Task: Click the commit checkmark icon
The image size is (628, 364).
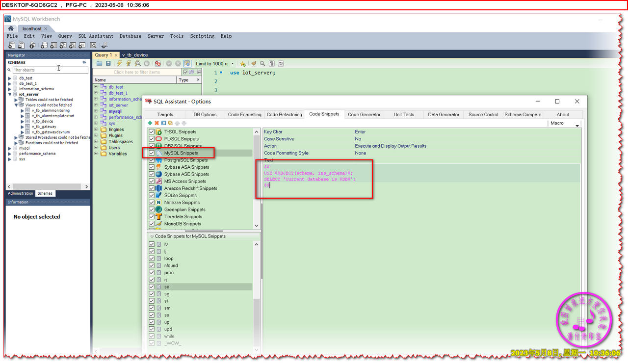Action: (169, 63)
